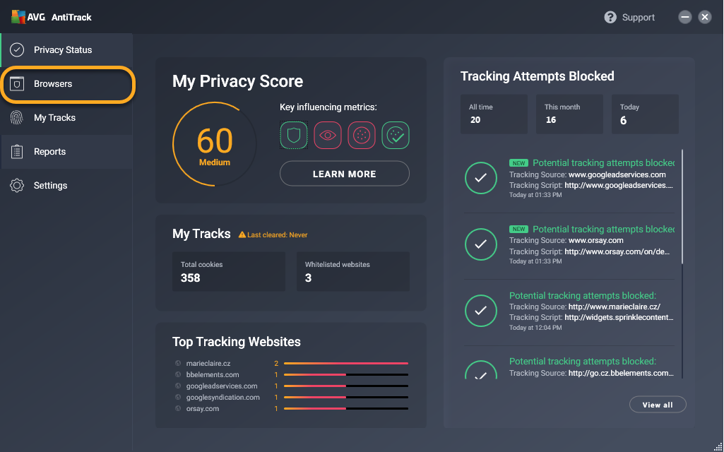Open the Privacy Status section
Screen dimensions: 724x452
coord(67,50)
